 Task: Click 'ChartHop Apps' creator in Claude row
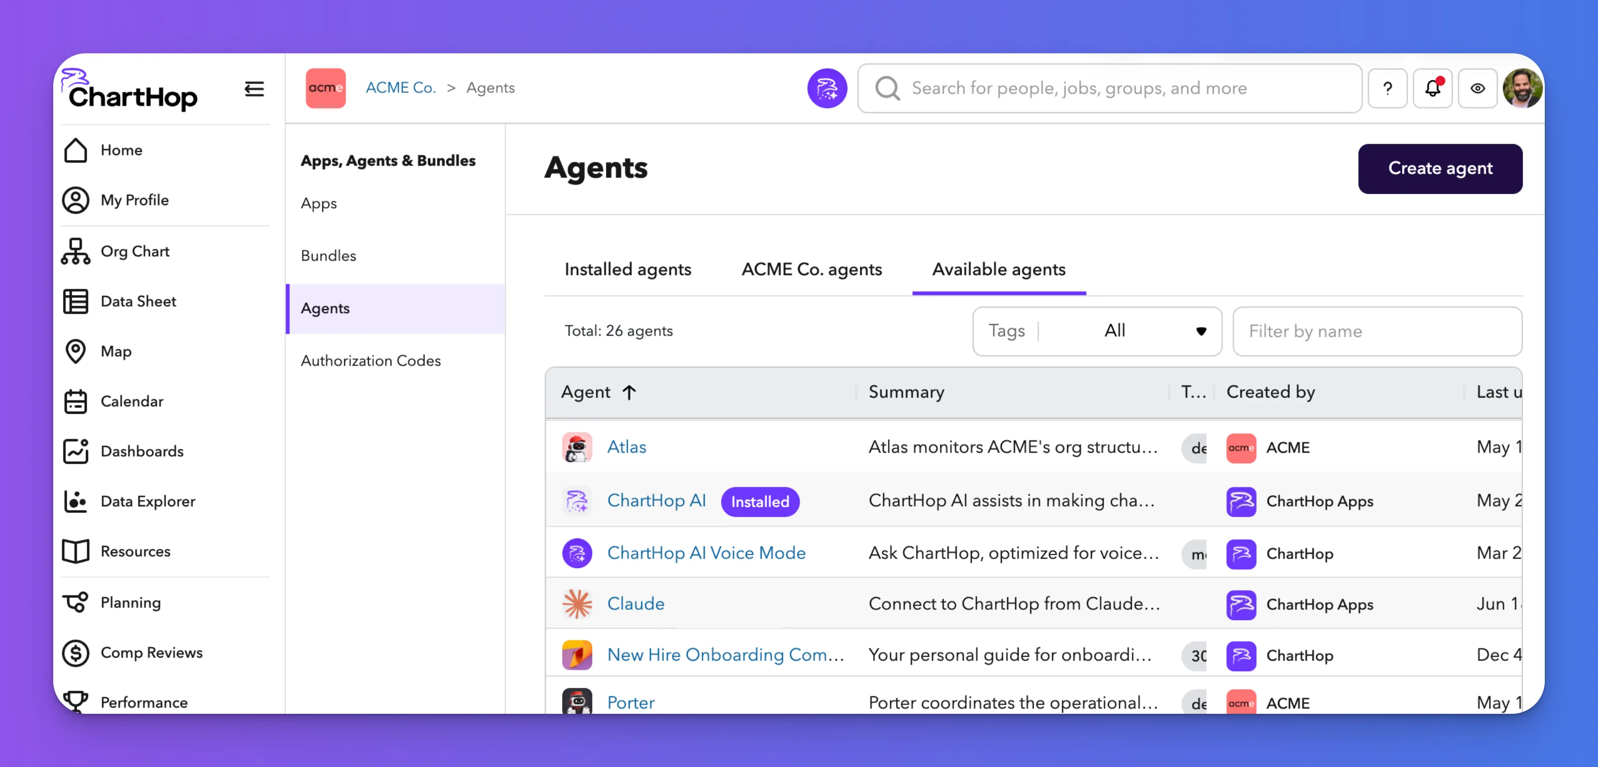[x=1319, y=605]
